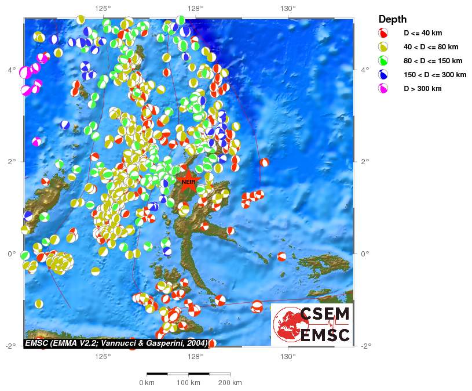Click the "80 < D <= 150 km" legend label
472x391 pixels.
[x=433, y=61]
